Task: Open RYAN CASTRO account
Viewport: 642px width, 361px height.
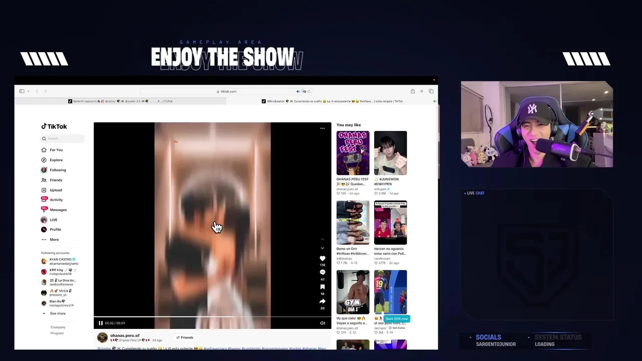Action: tap(60, 261)
